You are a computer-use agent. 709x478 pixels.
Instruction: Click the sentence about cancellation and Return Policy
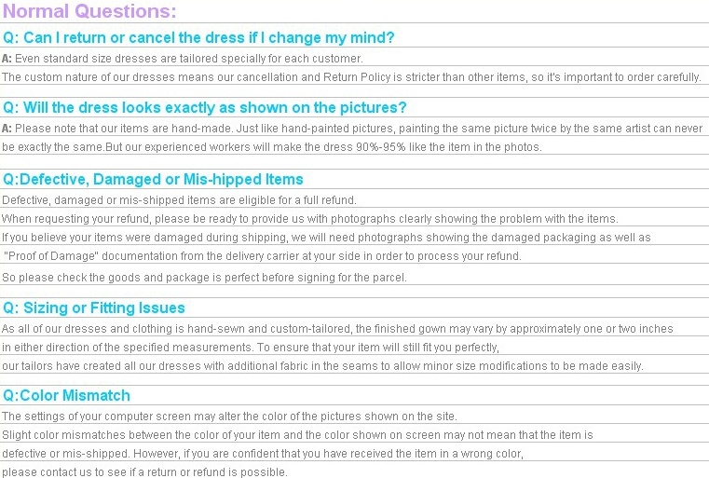351,77
